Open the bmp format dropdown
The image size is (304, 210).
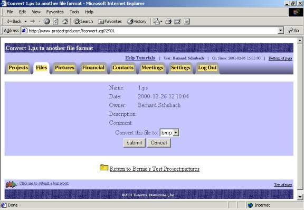click(x=169, y=133)
